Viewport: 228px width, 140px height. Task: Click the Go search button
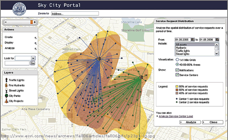pyautogui.click(x=33, y=63)
